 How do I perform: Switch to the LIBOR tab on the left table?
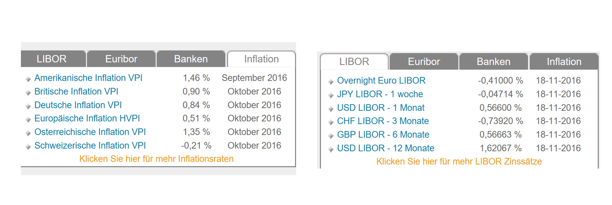point(52,59)
